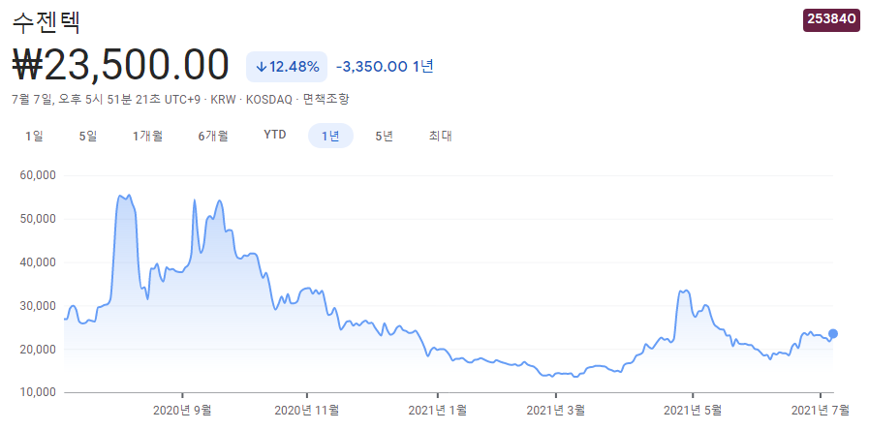The image size is (869, 430).
Task: Click the 12.48% down change badge
Action: [287, 67]
